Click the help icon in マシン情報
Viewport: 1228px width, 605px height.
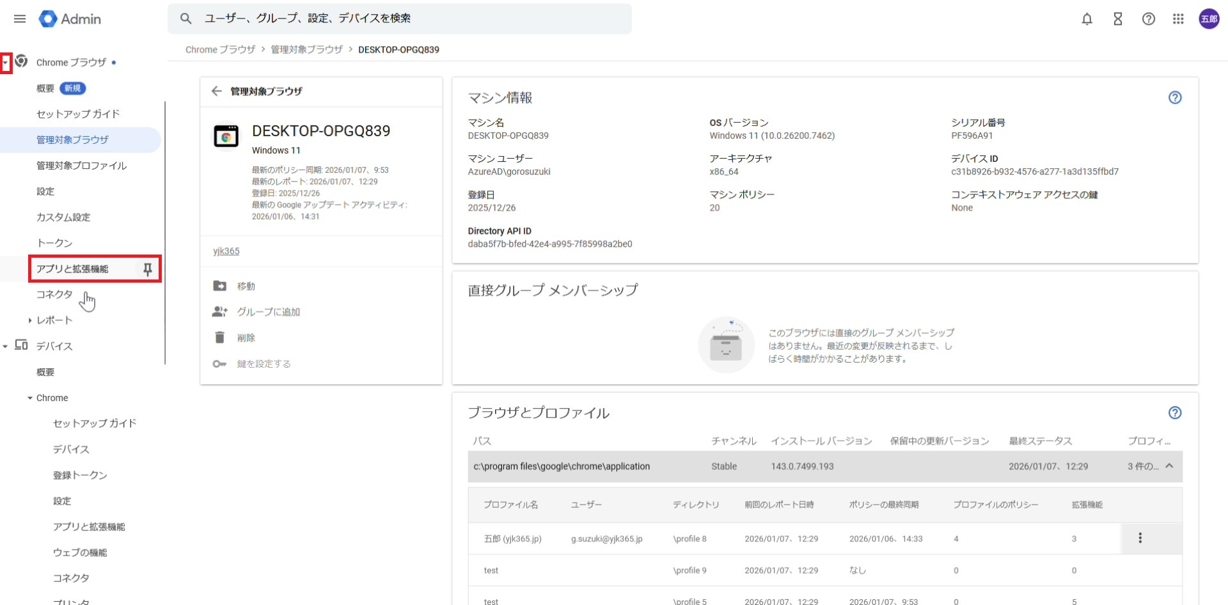pyautogui.click(x=1174, y=98)
